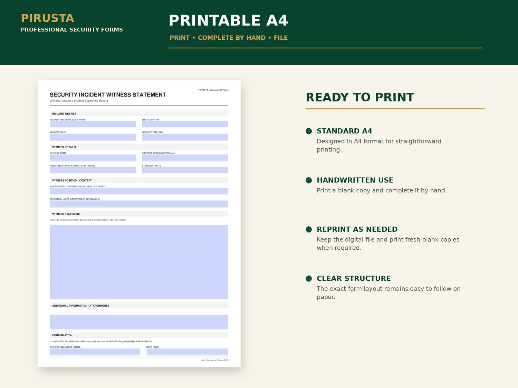Click the PIRUSTA brand logo text
518x388 pixels.
47,18
